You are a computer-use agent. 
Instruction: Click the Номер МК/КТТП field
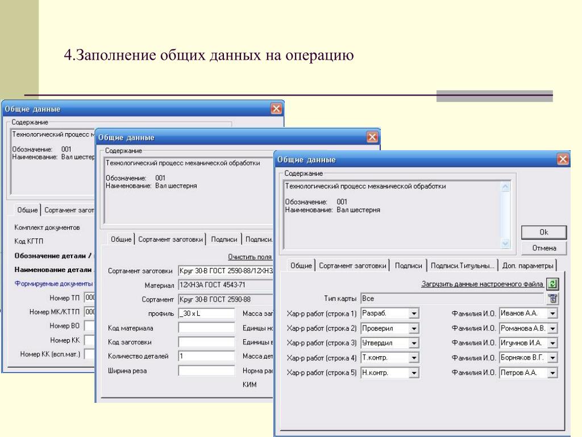tap(89, 311)
